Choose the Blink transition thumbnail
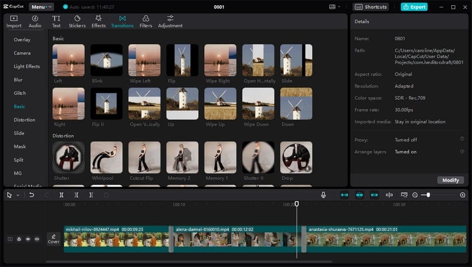Screen dimensions: 472x267 (107, 61)
